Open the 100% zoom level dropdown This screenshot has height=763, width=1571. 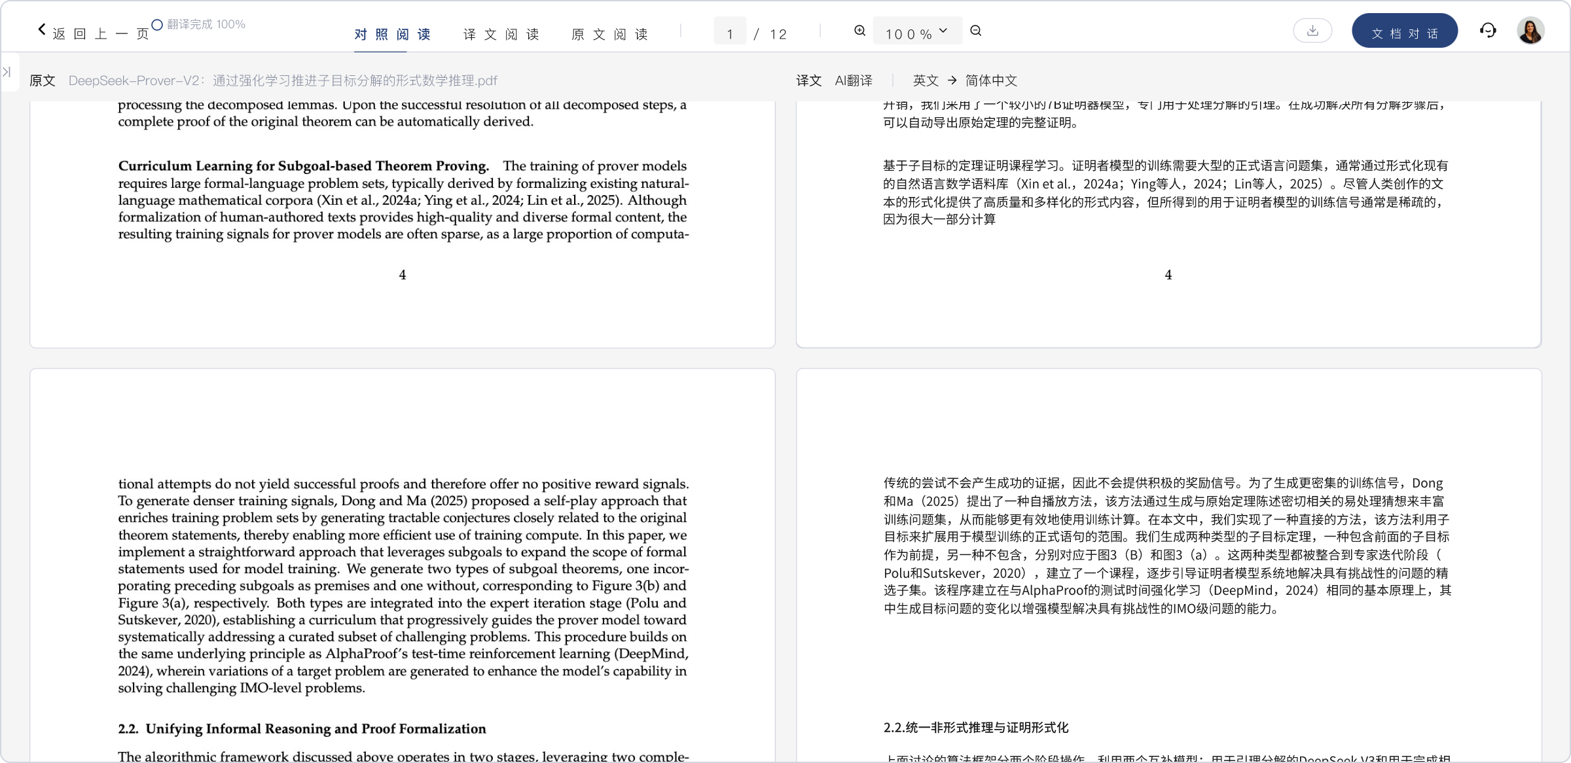(x=917, y=31)
